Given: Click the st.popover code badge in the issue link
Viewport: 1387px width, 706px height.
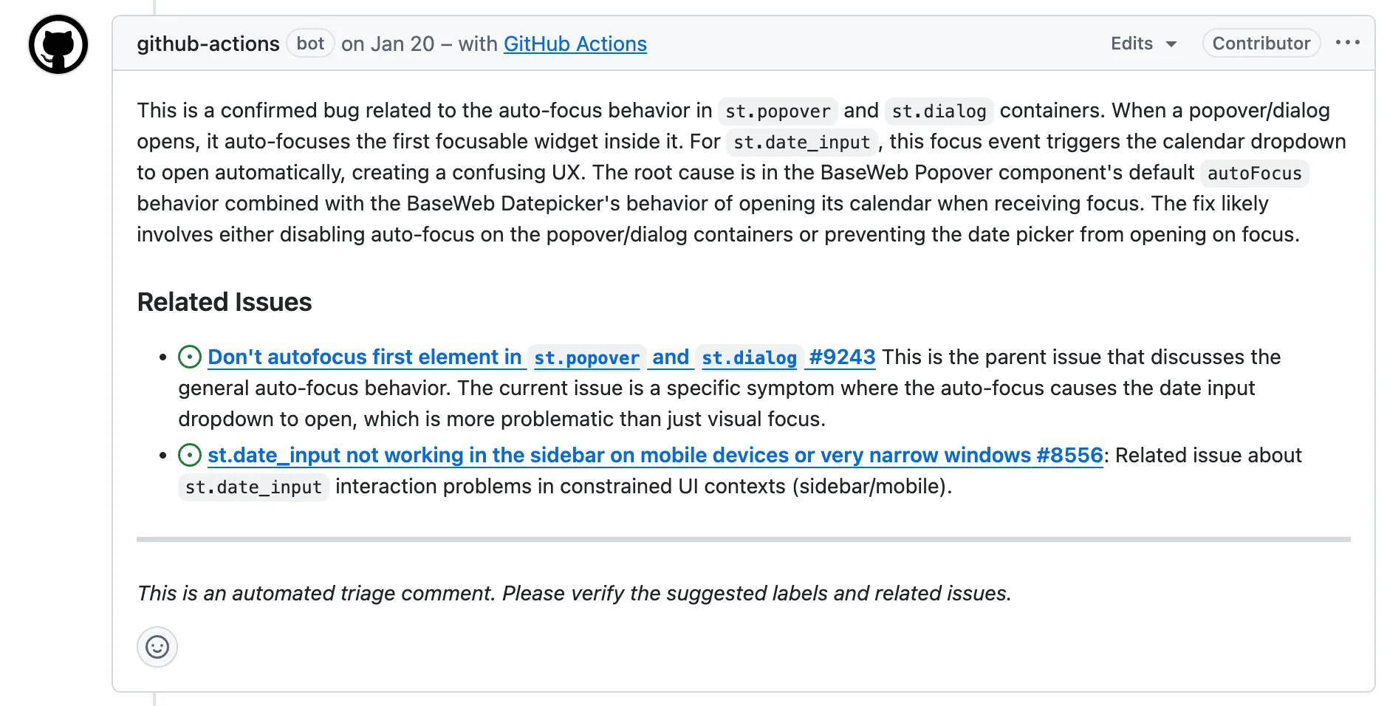Looking at the screenshot, I should [x=586, y=358].
